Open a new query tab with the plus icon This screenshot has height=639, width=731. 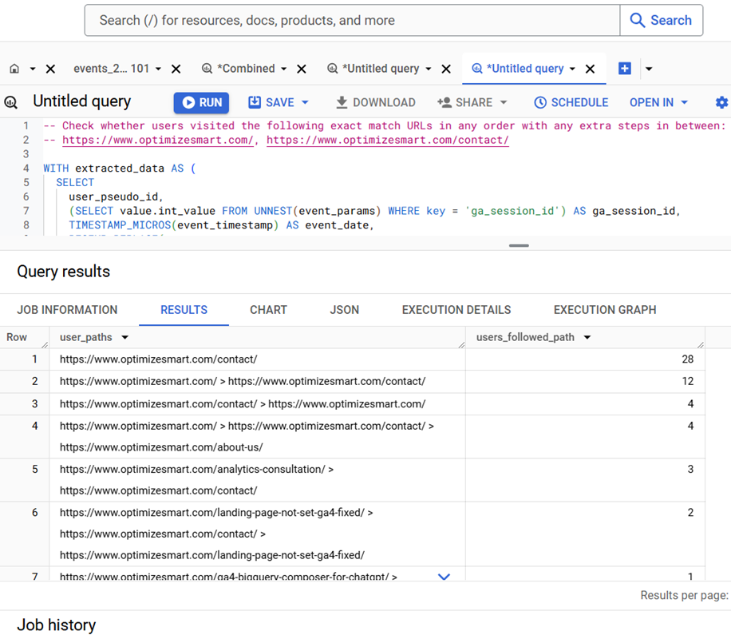[625, 69]
